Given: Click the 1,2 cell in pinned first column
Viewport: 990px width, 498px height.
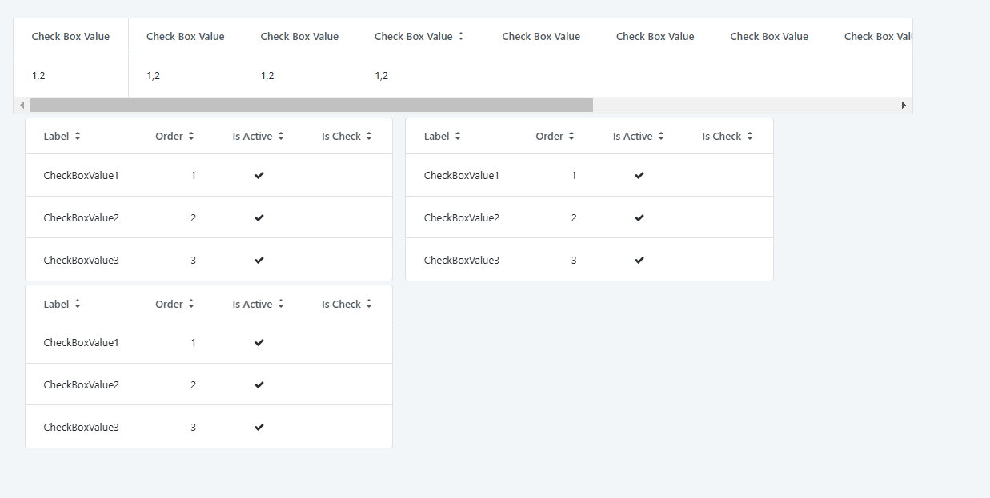Looking at the screenshot, I should (38, 76).
